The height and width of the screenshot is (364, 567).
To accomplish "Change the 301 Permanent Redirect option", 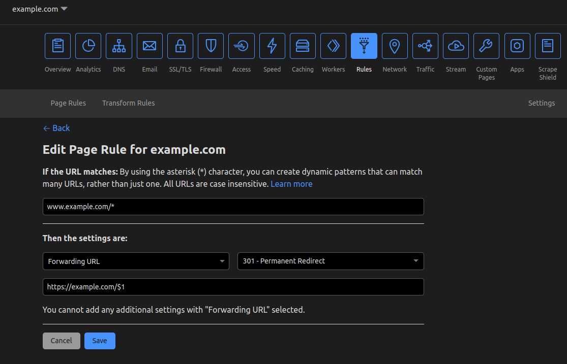I will pos(331,261).
